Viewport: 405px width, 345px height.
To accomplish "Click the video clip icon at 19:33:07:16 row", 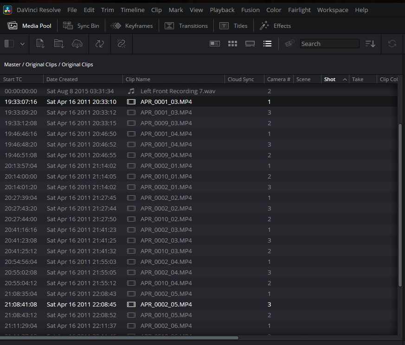I will point(131,102).
